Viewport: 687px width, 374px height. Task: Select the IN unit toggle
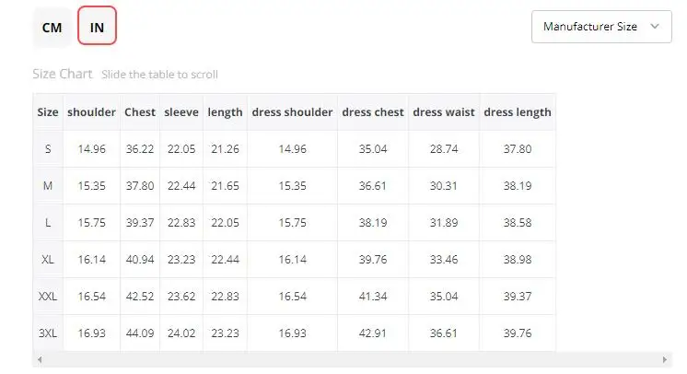tap(97, 26)
